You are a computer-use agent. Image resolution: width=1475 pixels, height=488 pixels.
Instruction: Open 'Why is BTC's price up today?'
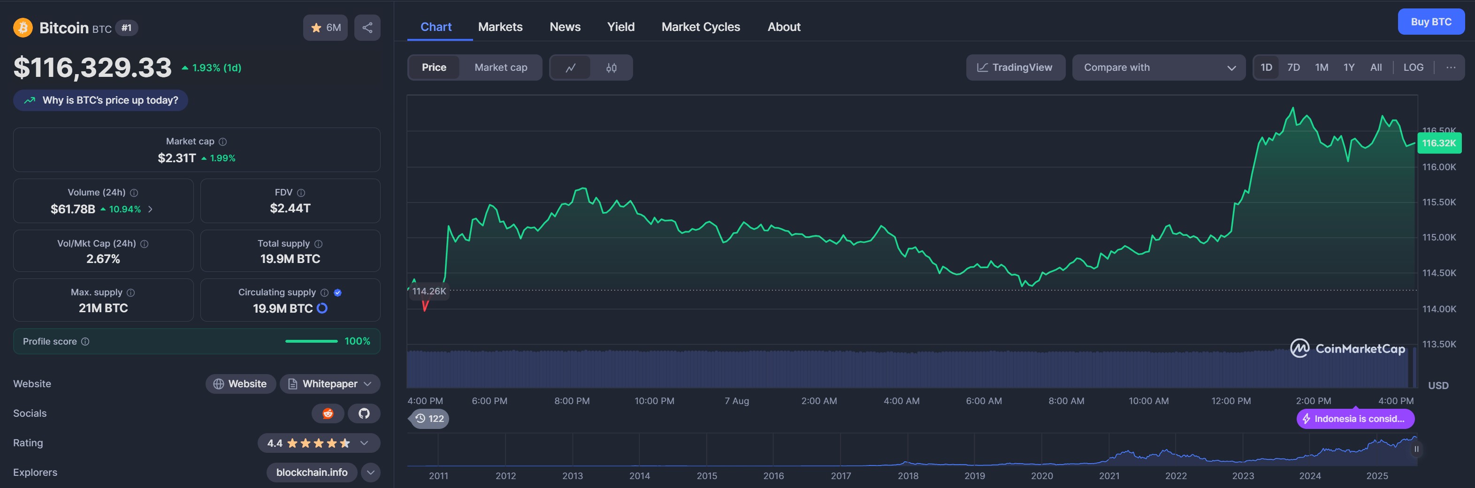(x=100, y=100)
